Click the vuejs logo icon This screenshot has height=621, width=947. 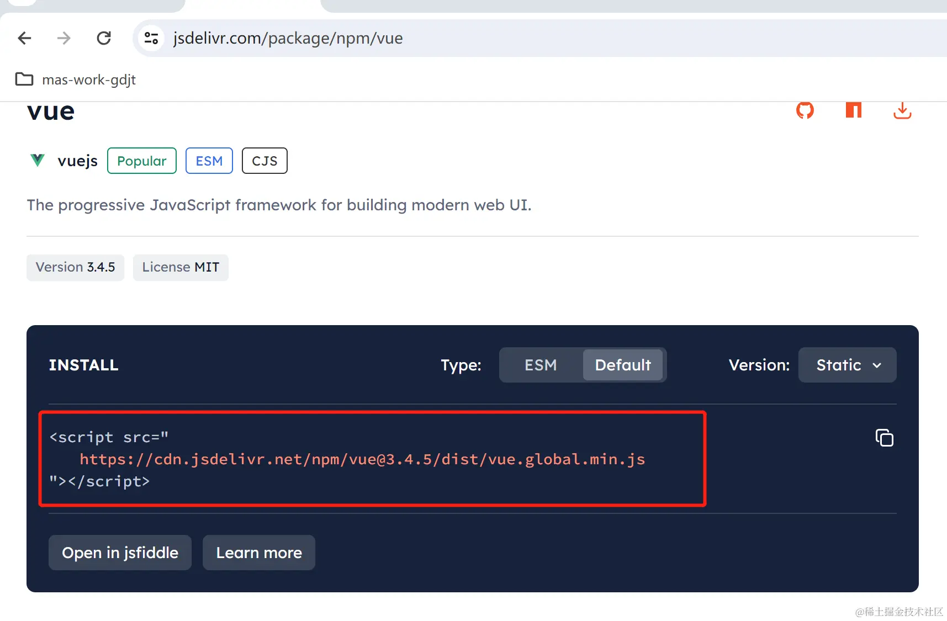[37, 160]
